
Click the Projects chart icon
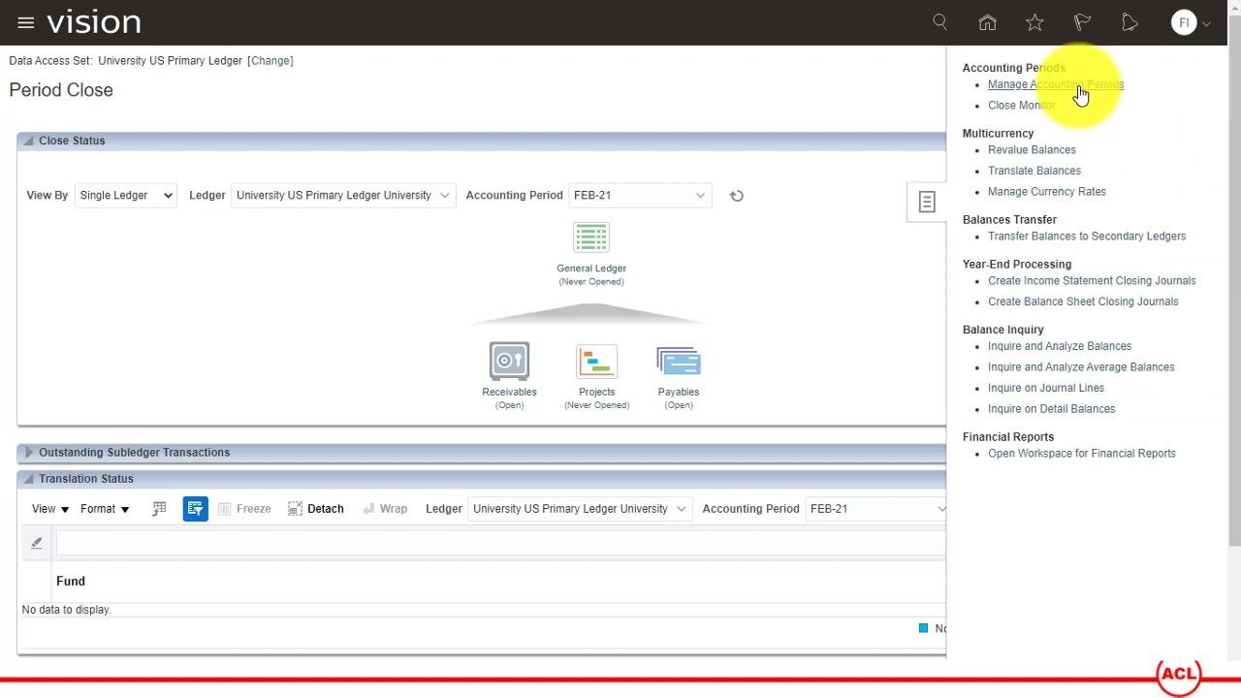click(x=596, y=362)
